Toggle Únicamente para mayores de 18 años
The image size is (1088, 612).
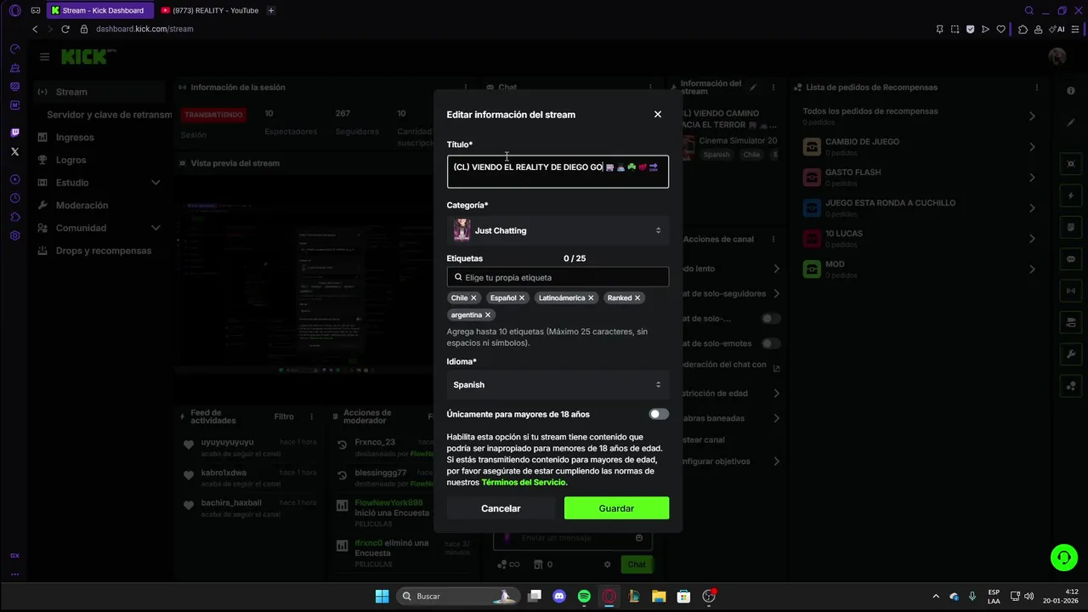coord(659,414)
